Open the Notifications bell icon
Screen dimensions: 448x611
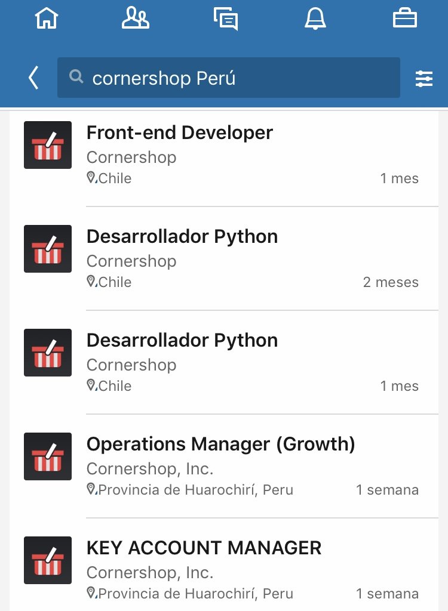click(315, 18)
